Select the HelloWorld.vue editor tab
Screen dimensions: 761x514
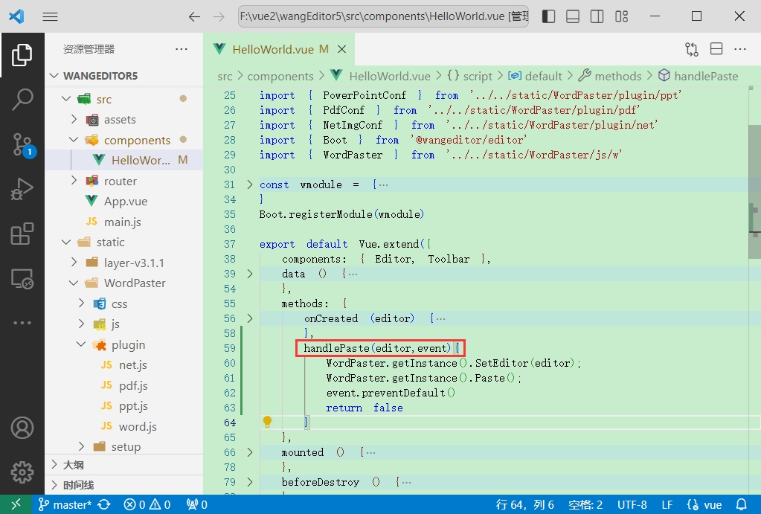(x=273, y=49)
